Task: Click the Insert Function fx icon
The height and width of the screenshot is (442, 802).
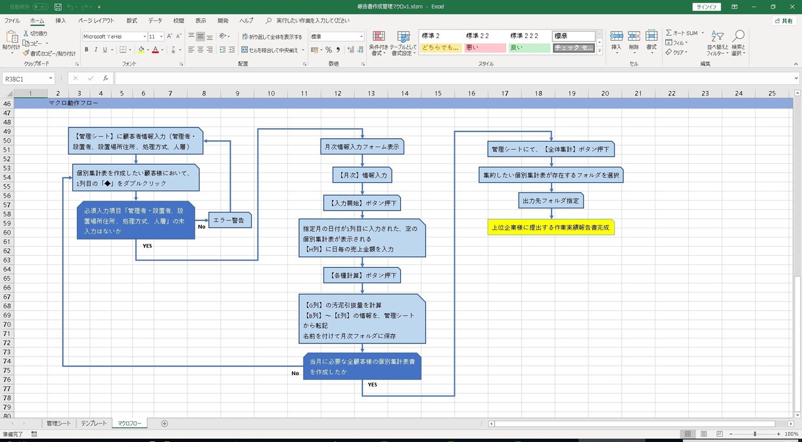Action: click(105, 78)
